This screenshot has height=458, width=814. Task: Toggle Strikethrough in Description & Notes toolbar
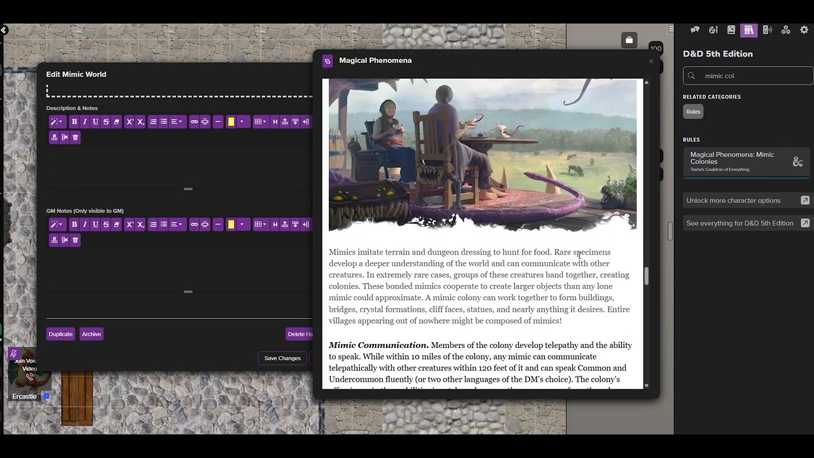pos(106,121)
